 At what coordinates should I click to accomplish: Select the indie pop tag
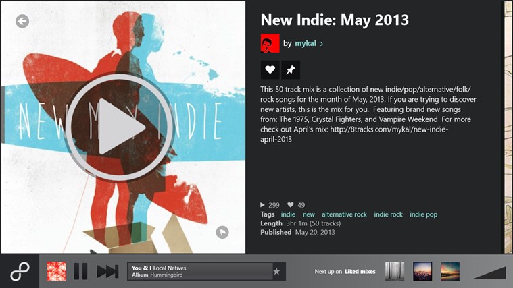pyautogui.click(x=423, y=214)
